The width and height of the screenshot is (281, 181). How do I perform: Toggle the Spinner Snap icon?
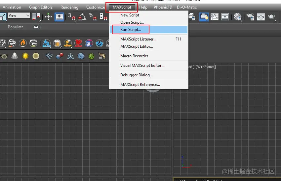(103, 16)
